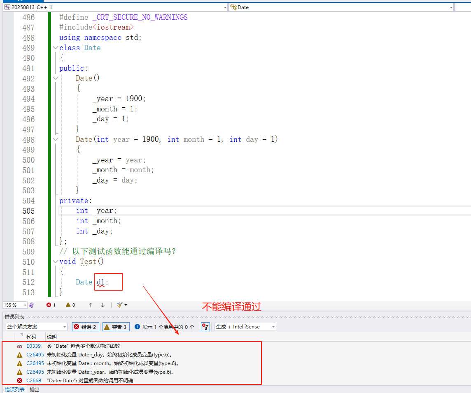Click the int _month; member declaration
The image size is (471, 393).
(98, 221)
